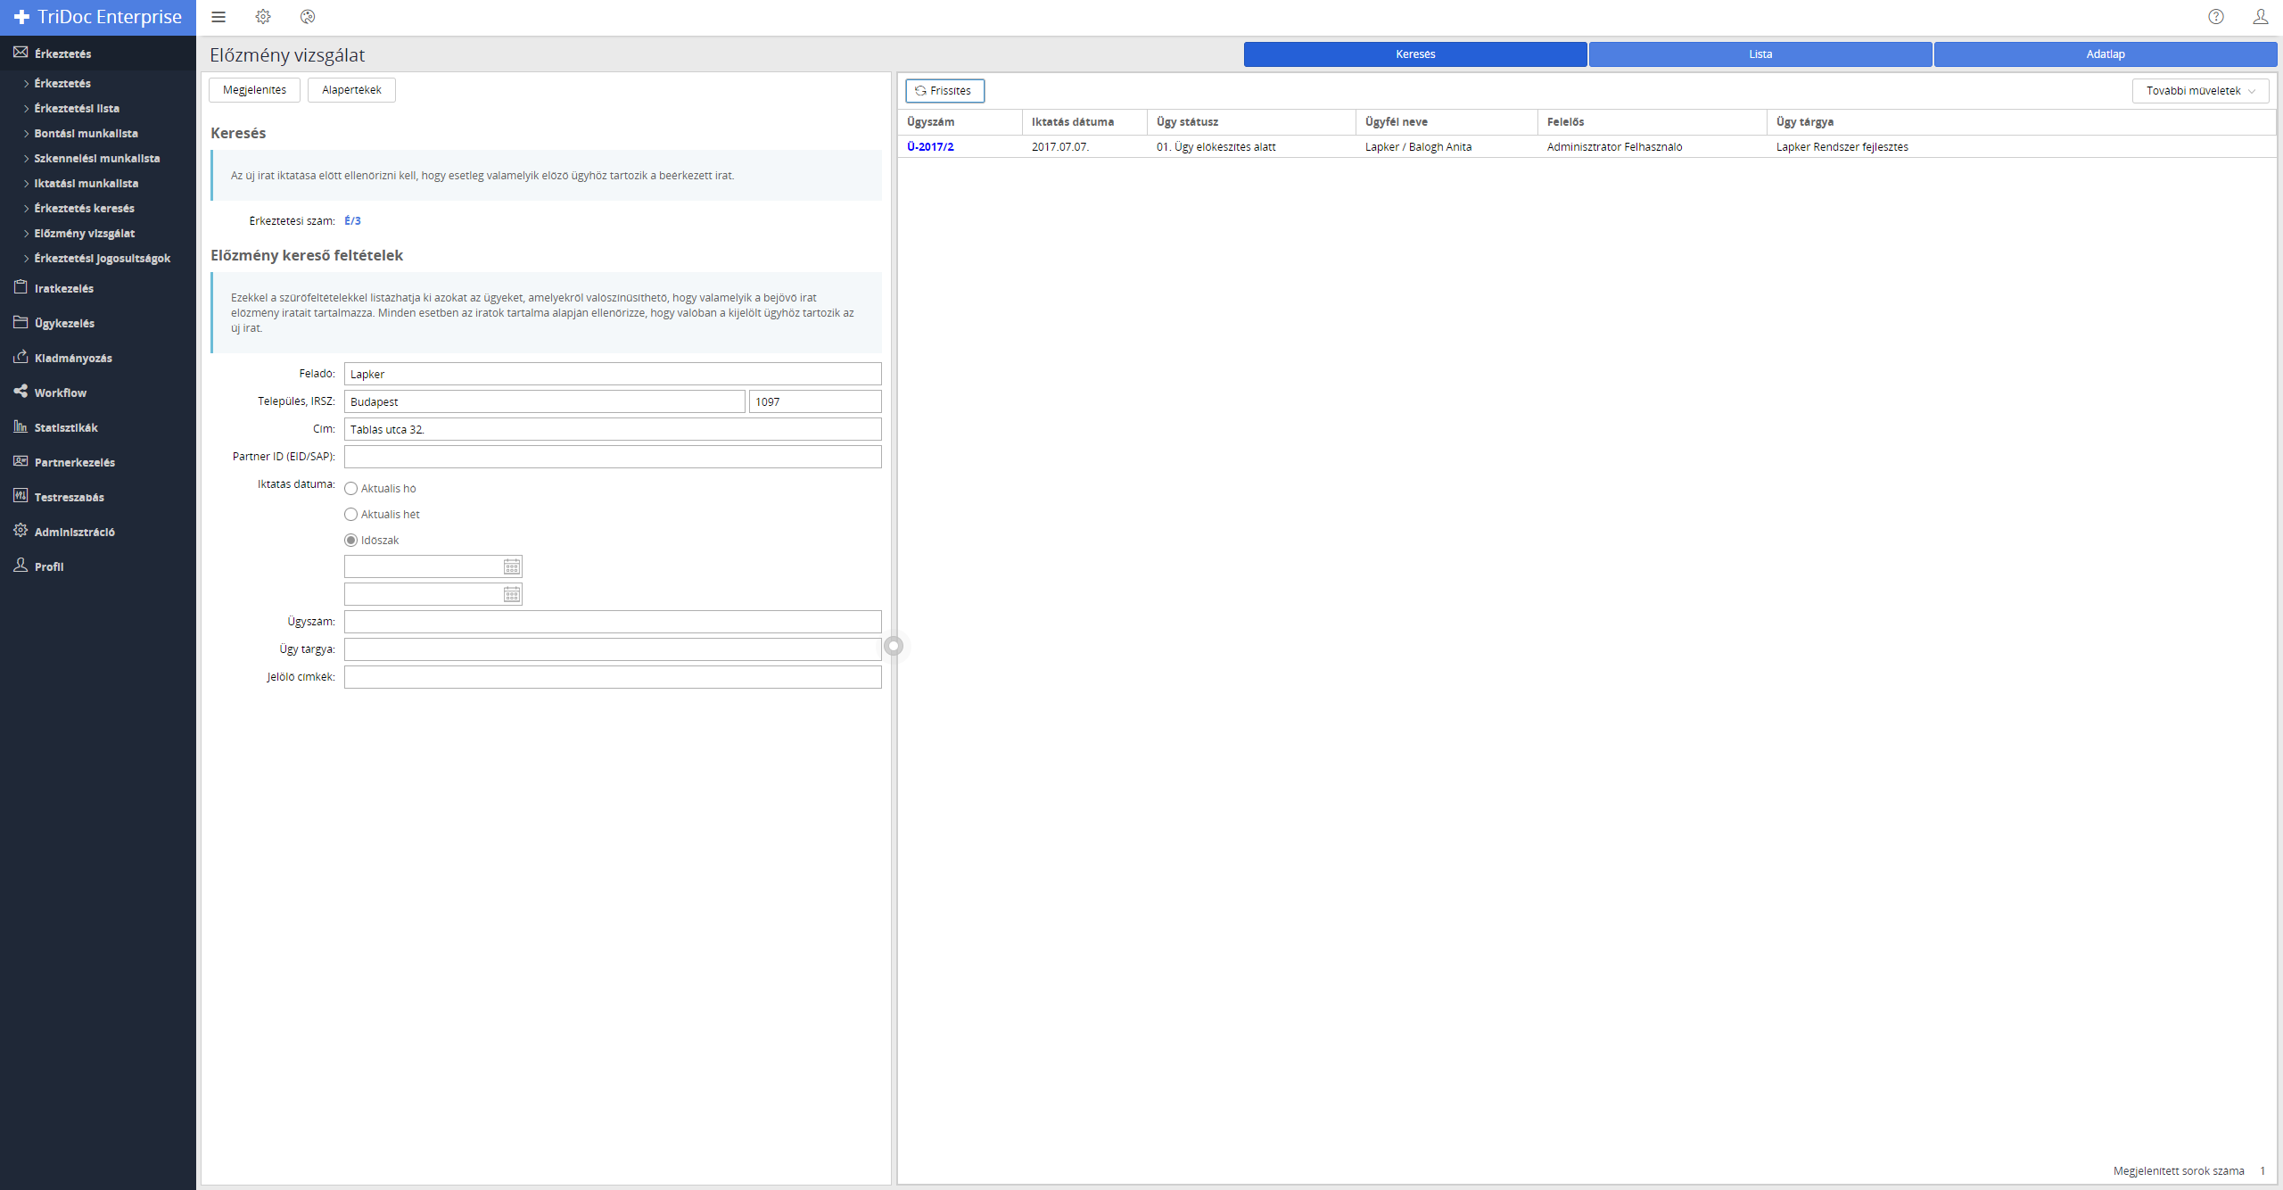The width and height of the screenshot is (2283, 1190).
Task: Switch to the Adatlap tab
Action: click(2105, 54)
